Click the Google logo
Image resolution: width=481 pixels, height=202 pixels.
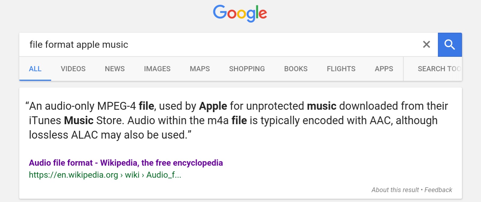[240, 13]
